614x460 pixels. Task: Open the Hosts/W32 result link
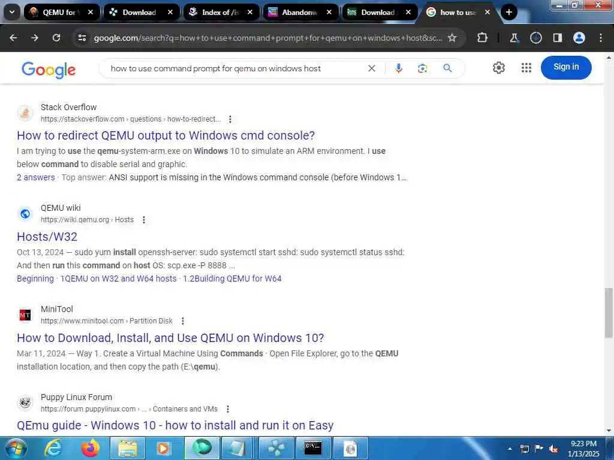[47, 237]
